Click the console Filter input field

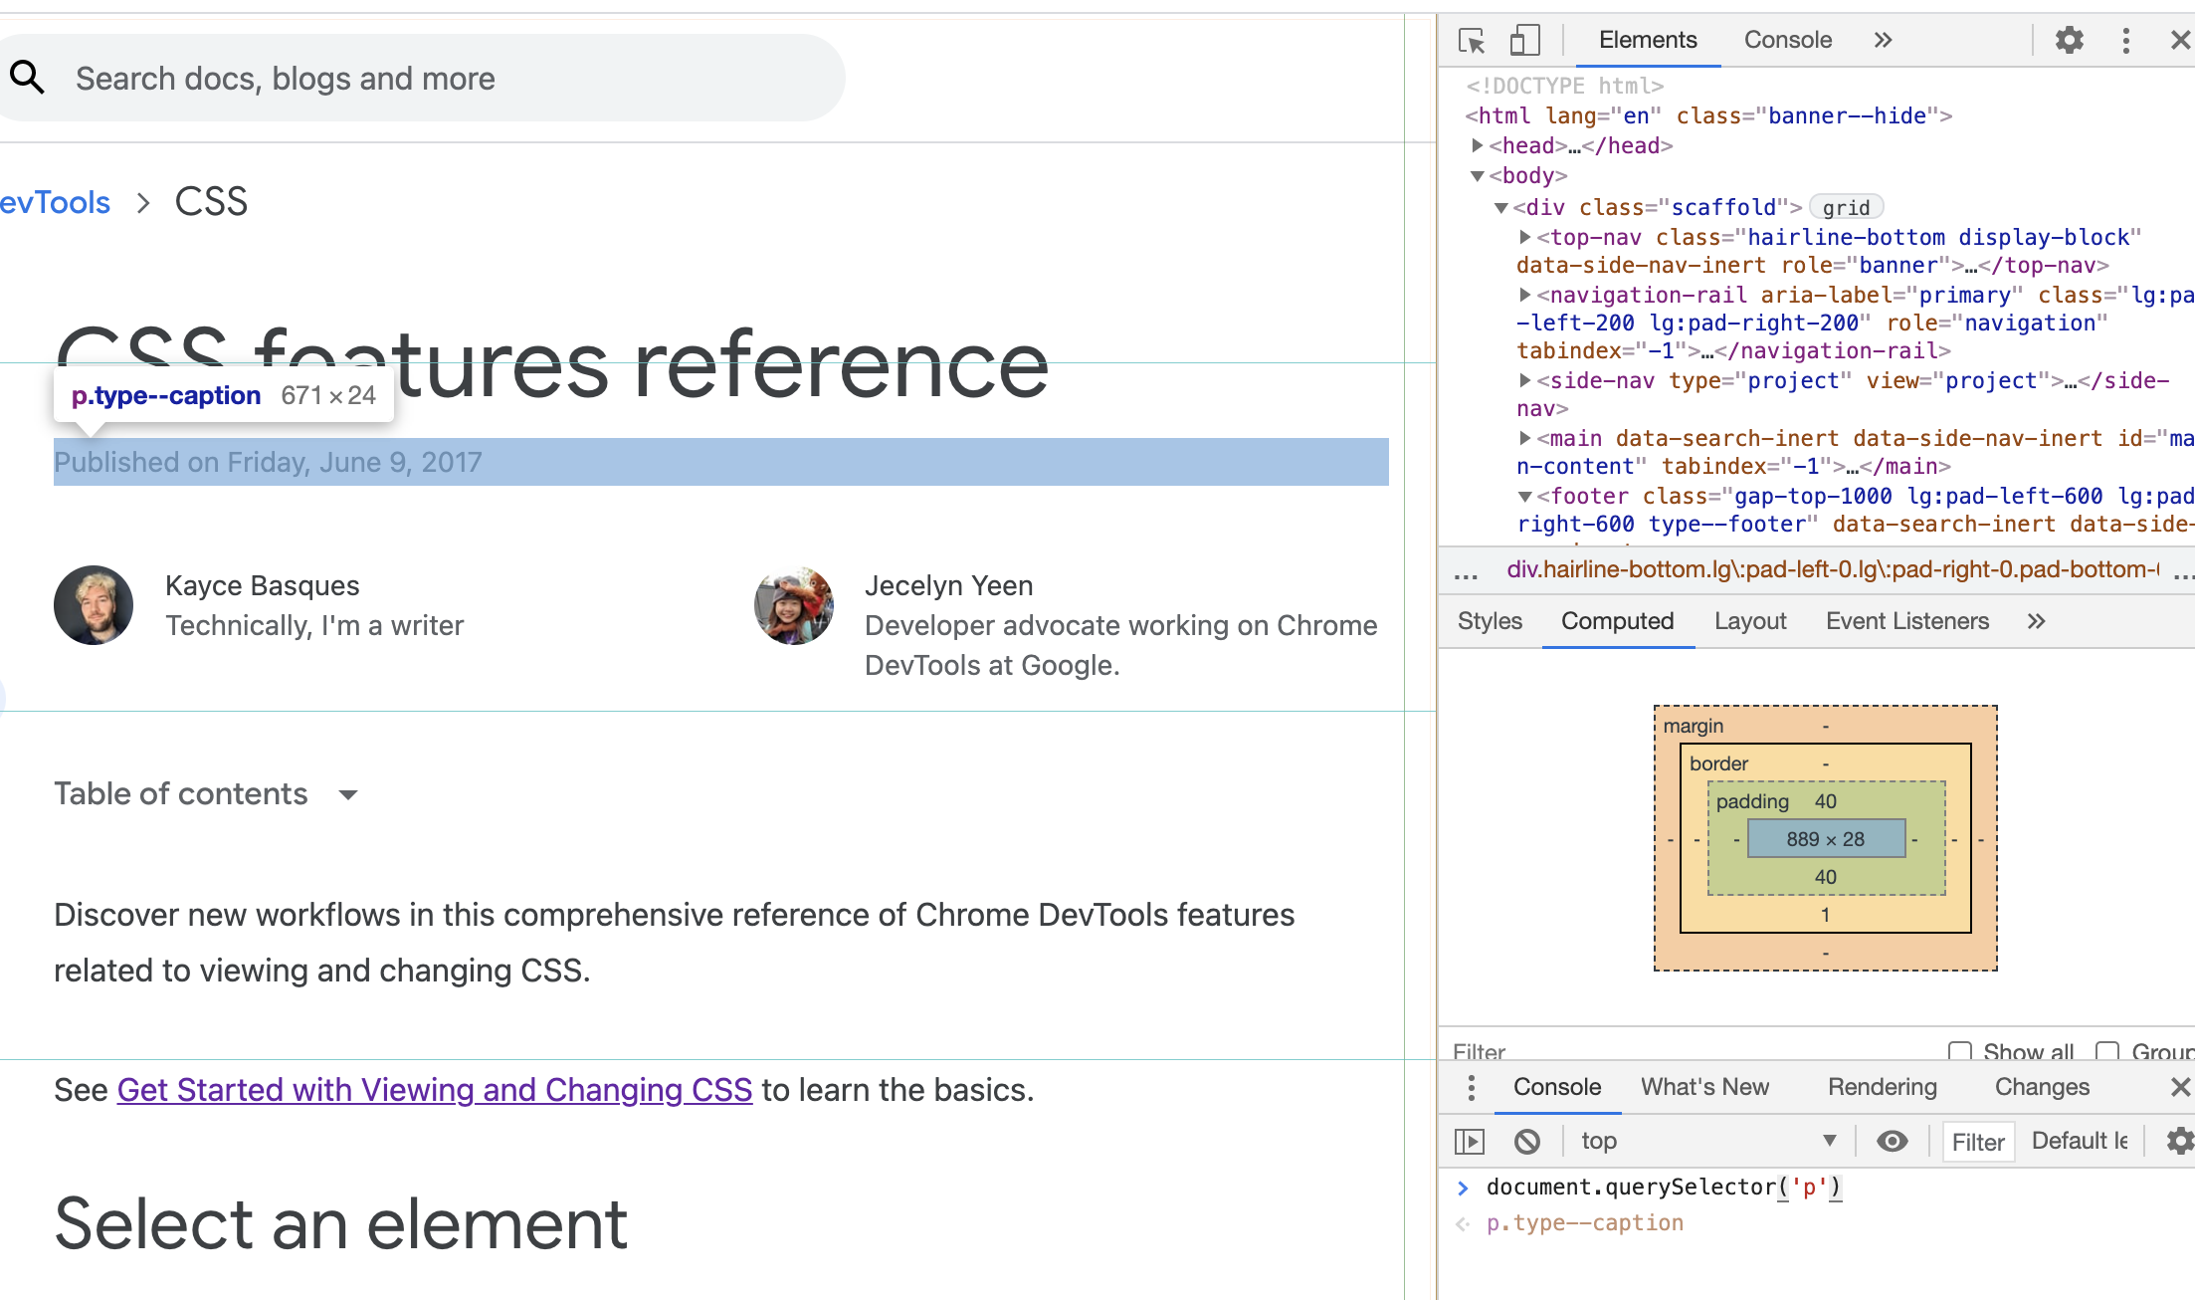[1978, 1142]
